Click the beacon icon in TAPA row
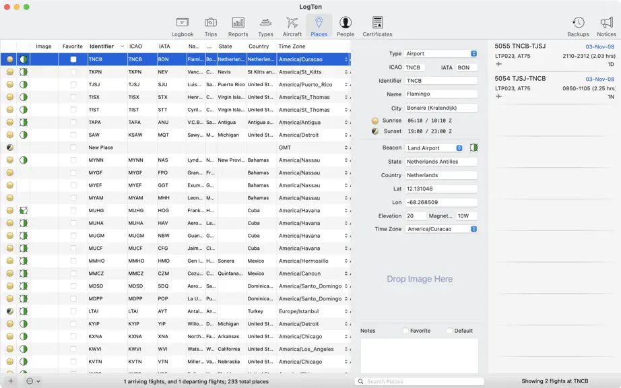This screenshot has width=621, height=388. (x=24, y=123)
